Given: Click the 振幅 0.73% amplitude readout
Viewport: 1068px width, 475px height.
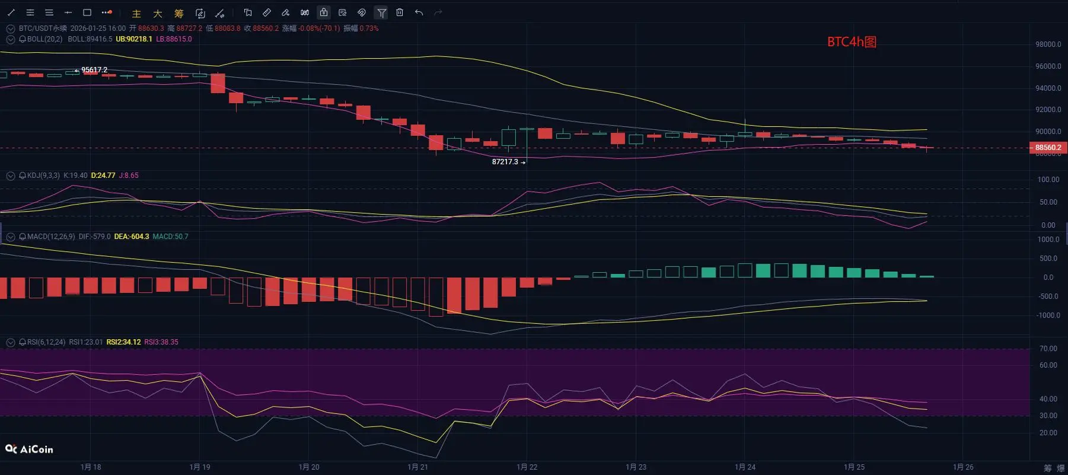Looking at the screenshot, I should pos(361,28).
